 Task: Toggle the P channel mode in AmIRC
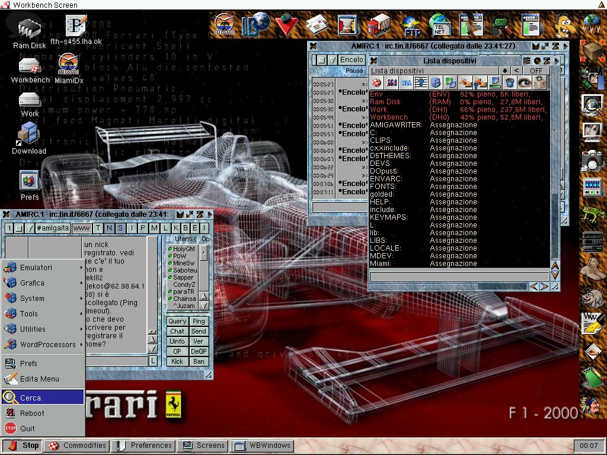tap(143, 228)
